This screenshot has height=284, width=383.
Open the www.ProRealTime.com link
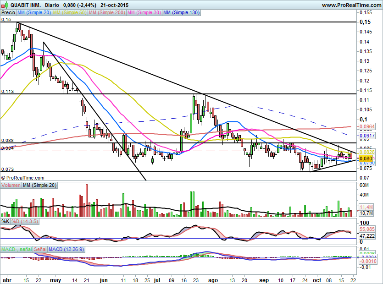coord(351,5)
